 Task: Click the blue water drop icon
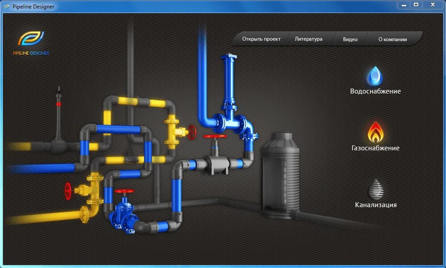(x=375, y=76)
